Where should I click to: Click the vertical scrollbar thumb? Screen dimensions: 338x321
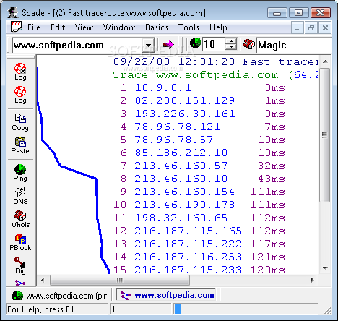tap(325, 135)
